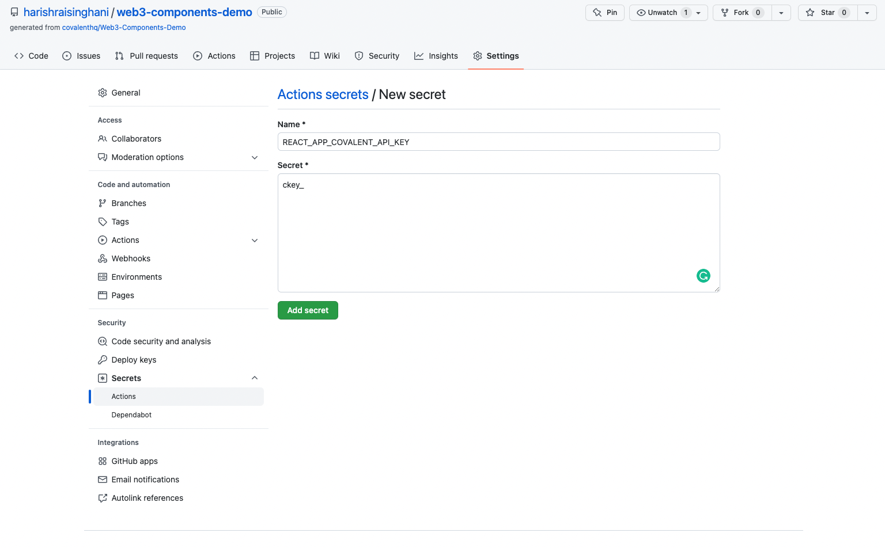
Task: Click the Environments server icon
Action: tap(103, 277)
